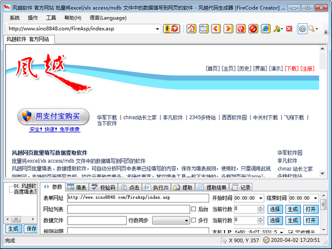Open the 帮助(H) menu
This screenshot has width=332, height=249.
coord(73,18)
